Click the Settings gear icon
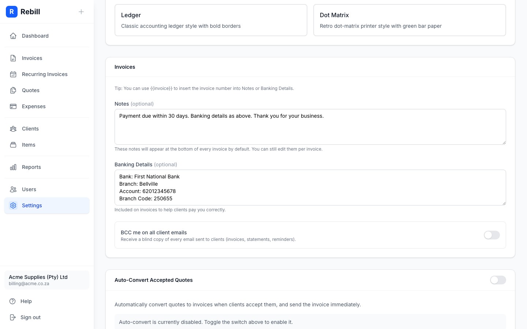This screenshot has height=329, width=527. pos(13,205)
